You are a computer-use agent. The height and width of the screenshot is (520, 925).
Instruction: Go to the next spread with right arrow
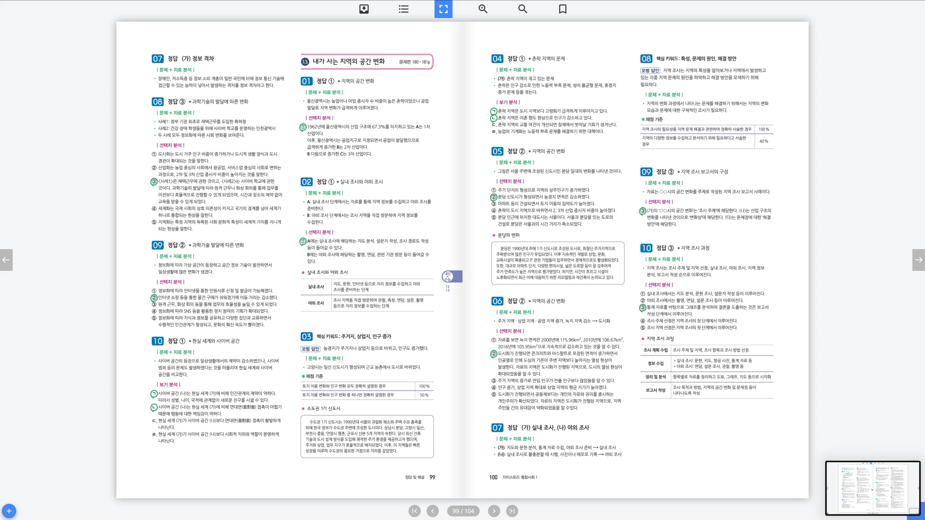coord(919,260)
